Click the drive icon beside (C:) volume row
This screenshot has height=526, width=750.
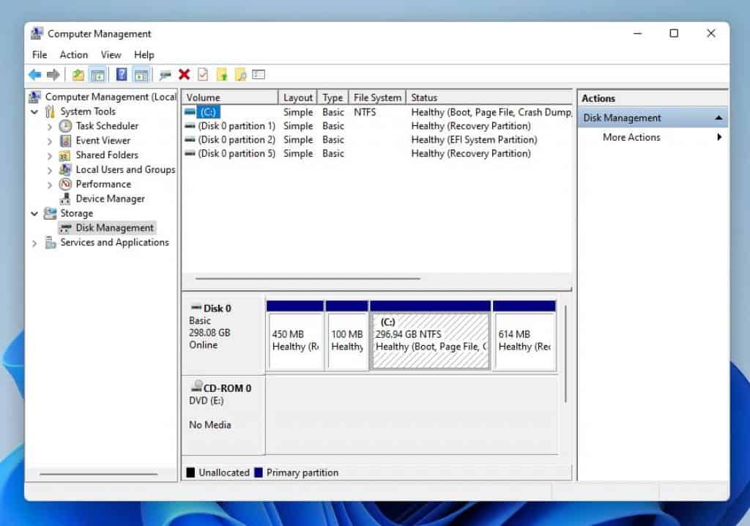pos(190,112)
